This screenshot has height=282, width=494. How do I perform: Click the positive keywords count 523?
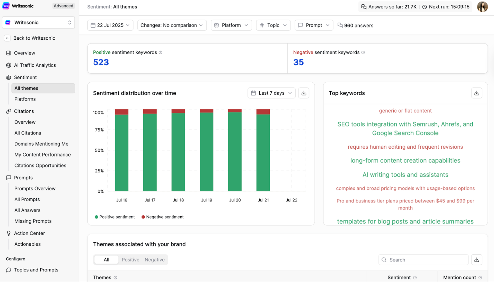101,62
